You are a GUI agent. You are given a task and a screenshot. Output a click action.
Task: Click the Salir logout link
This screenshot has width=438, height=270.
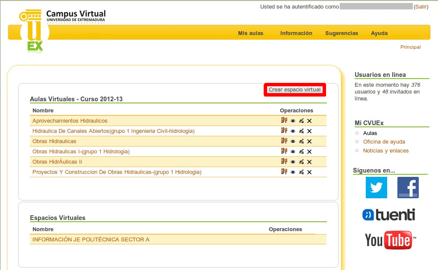[x=420, y=7]
